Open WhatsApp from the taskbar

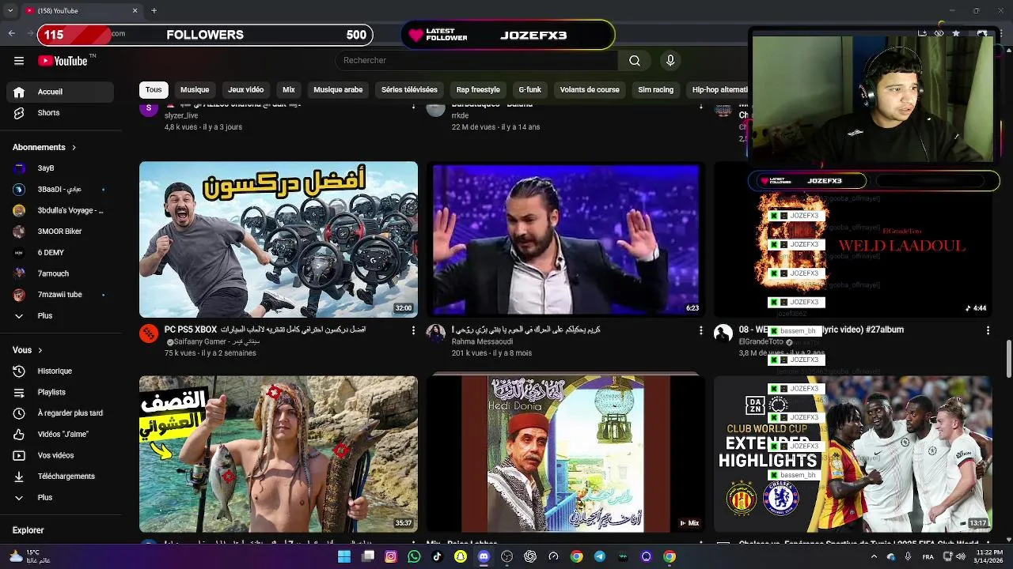click(x=414, y=556)
